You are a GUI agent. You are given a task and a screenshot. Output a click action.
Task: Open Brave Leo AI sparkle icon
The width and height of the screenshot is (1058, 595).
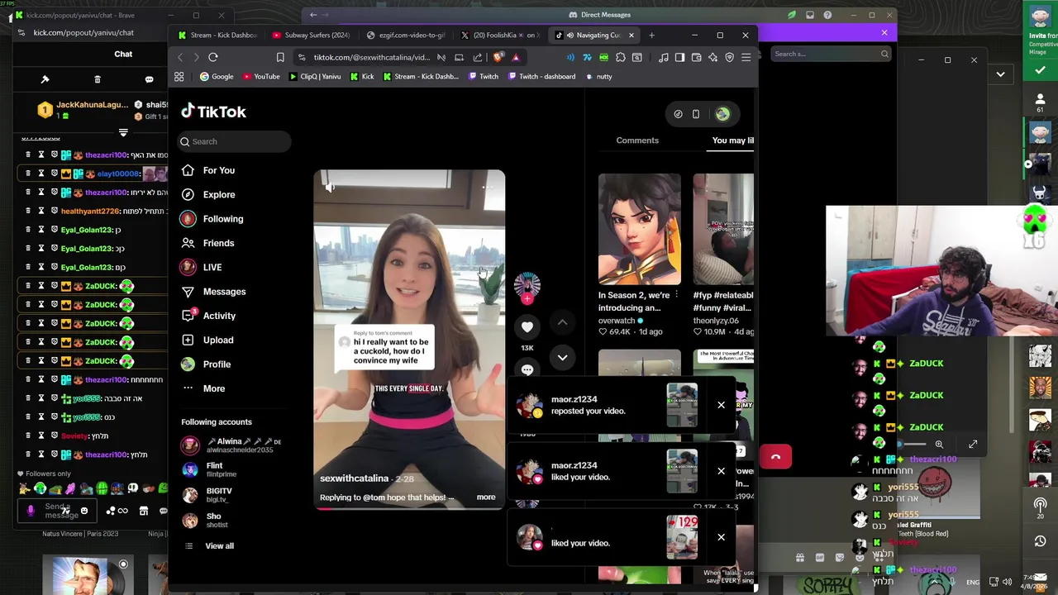(712, 57)
